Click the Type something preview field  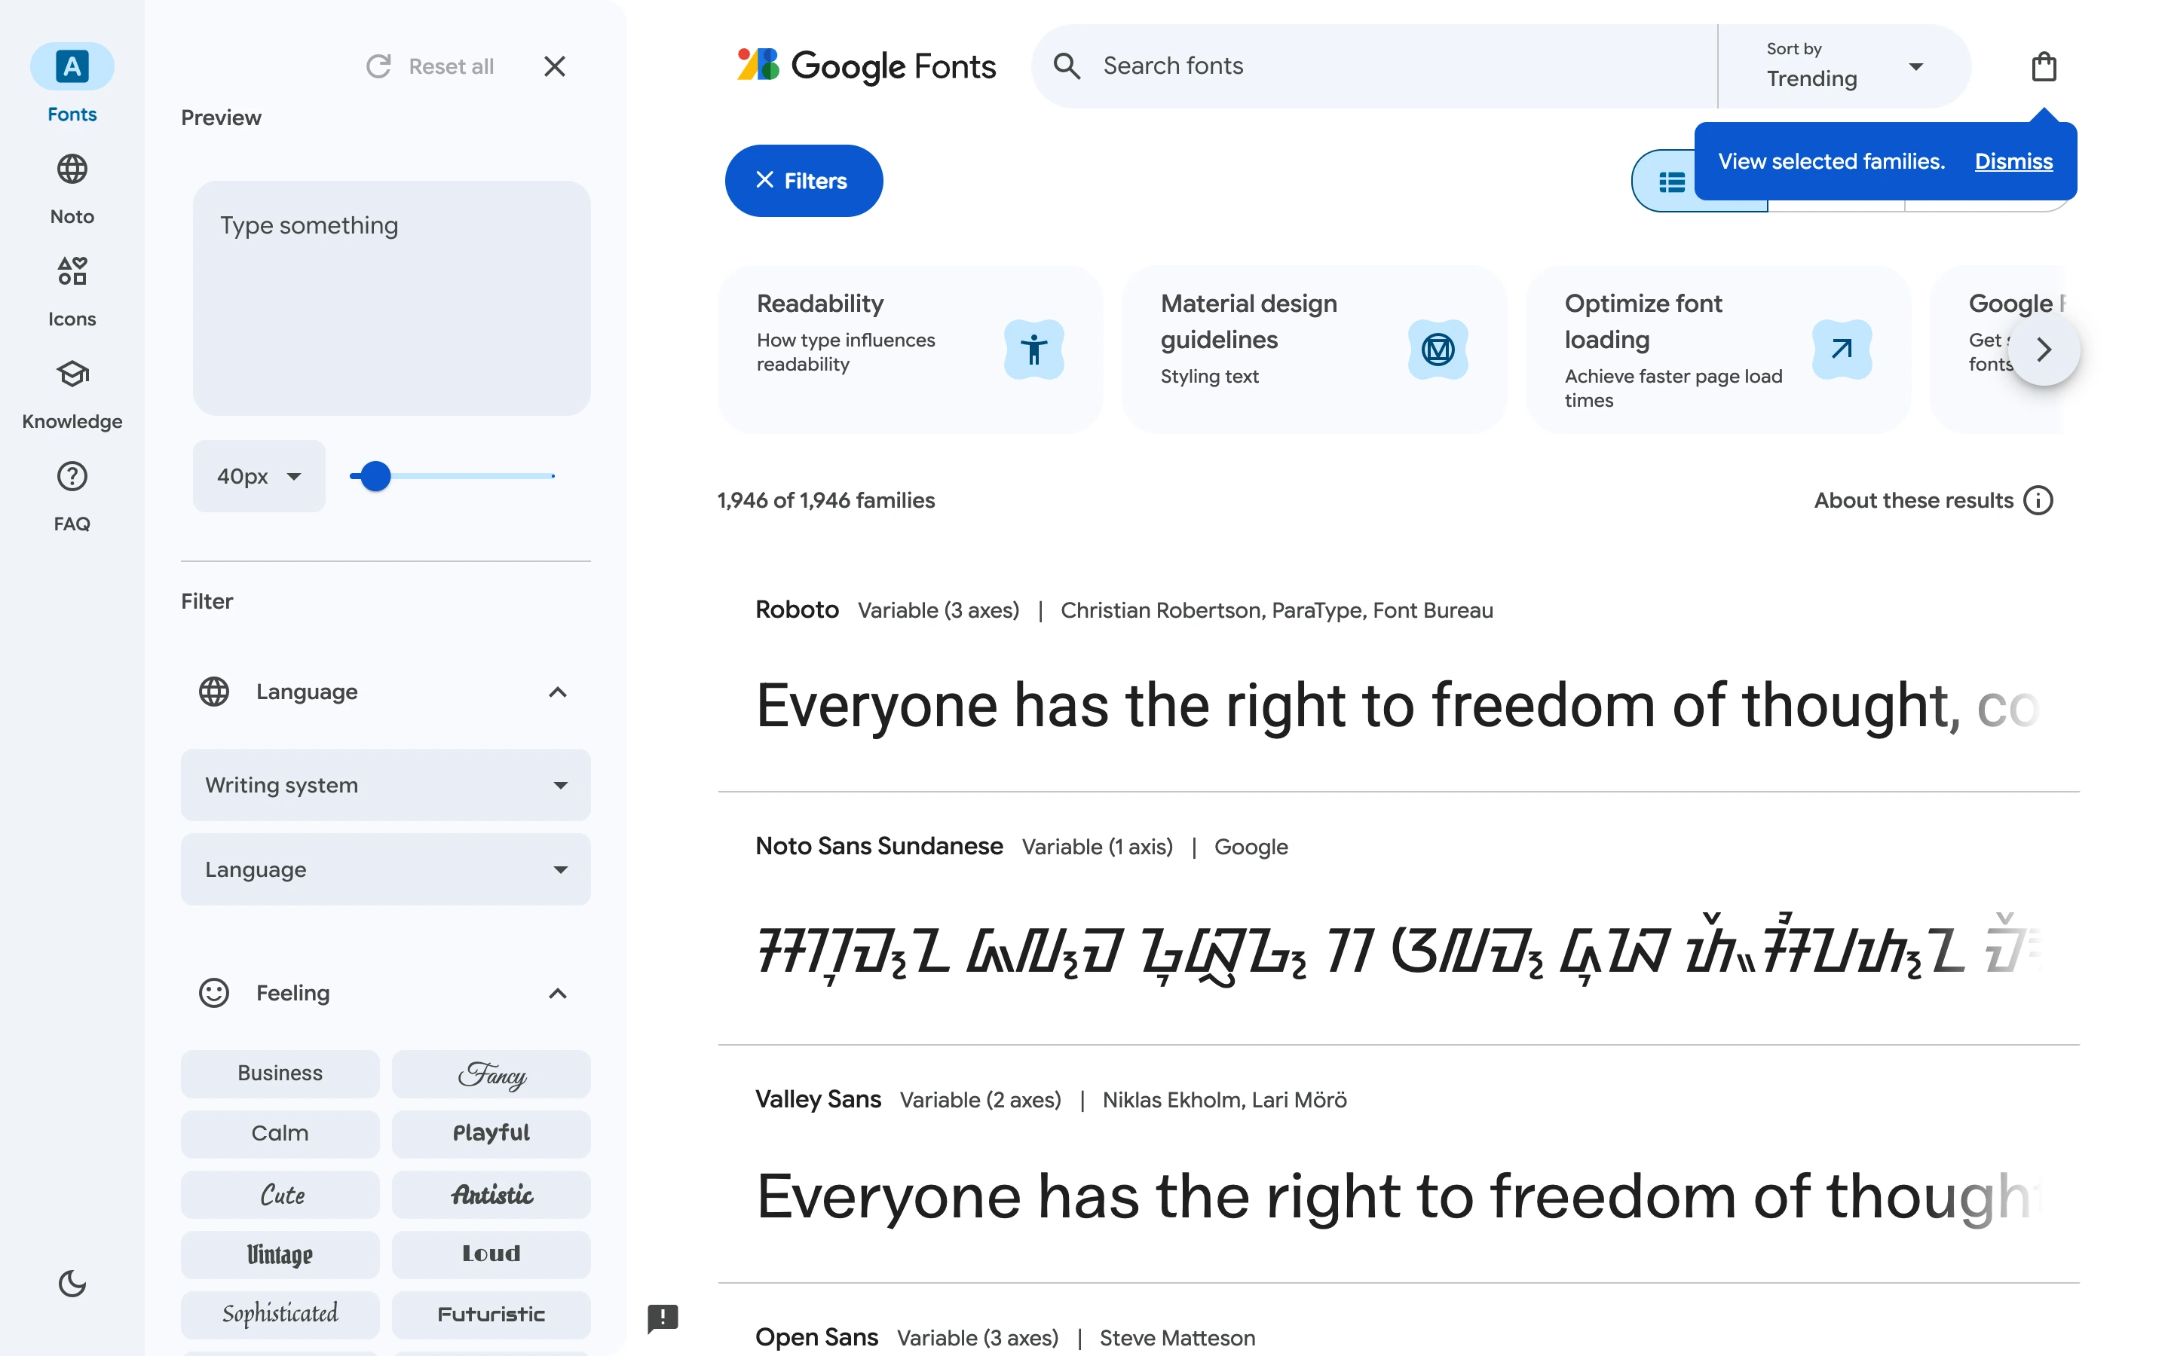(391, 298)
